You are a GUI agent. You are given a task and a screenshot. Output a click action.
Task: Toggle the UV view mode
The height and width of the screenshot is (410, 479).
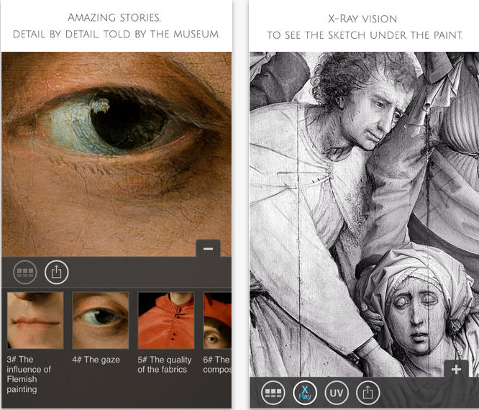click(x=337, y=393)
